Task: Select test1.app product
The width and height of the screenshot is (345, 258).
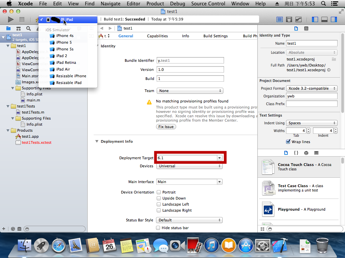Action: pos(30,136)
